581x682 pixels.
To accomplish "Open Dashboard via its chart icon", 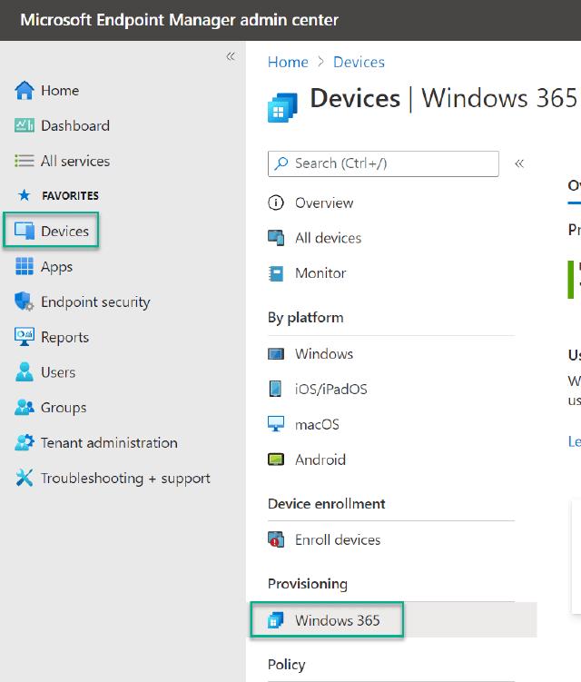I will 25,126.
